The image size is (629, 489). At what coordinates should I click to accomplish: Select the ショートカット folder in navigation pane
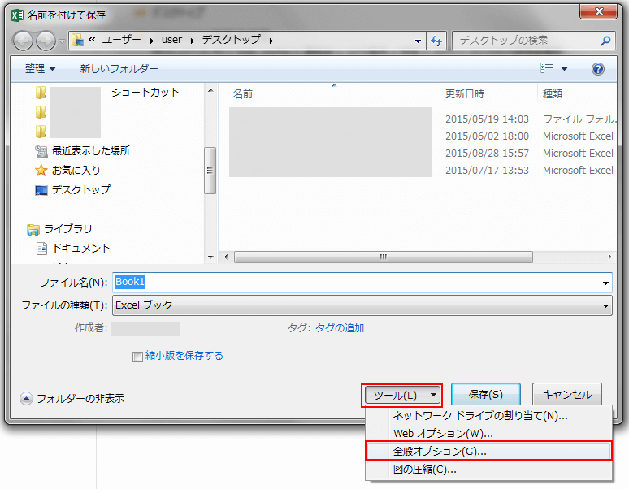[107, 93]
